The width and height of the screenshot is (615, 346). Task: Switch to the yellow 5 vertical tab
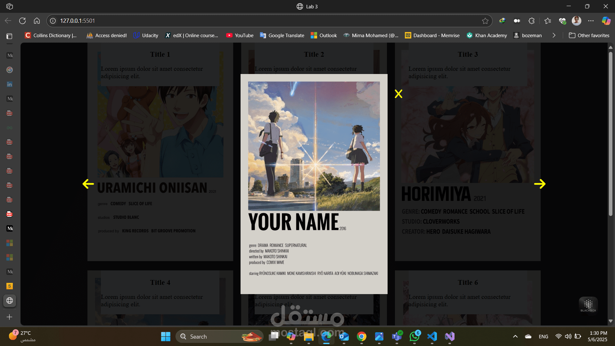10,286
